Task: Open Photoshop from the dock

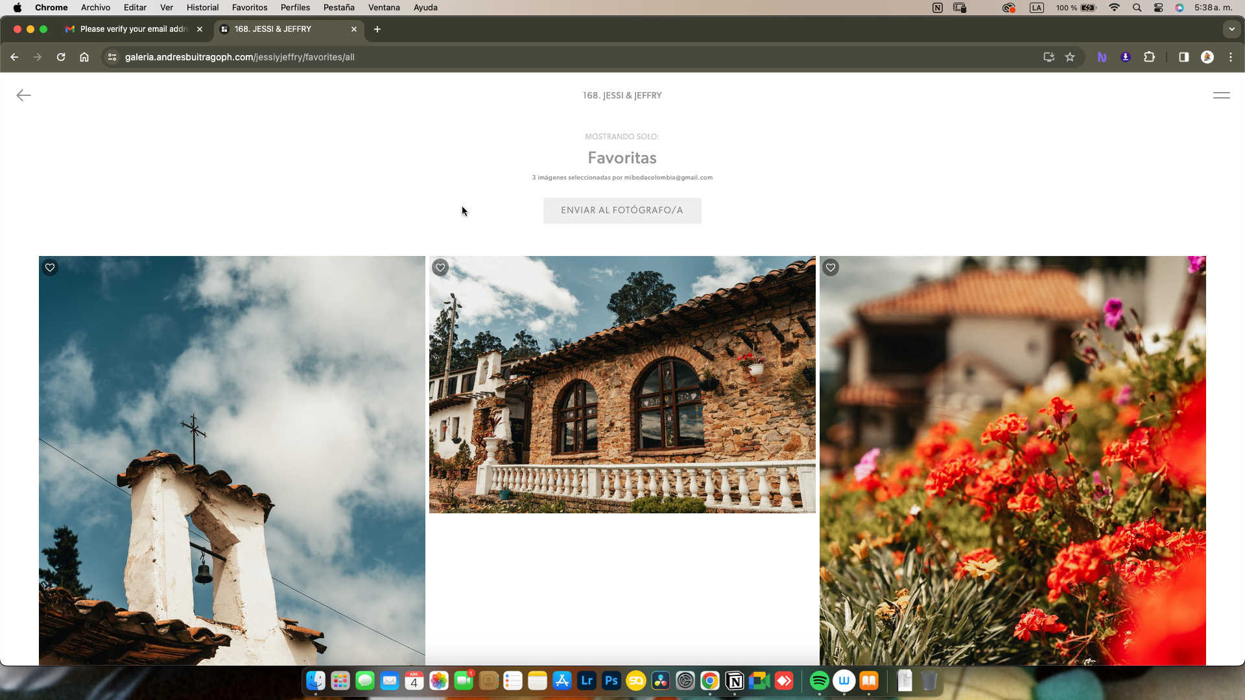Action: [611, 681]
